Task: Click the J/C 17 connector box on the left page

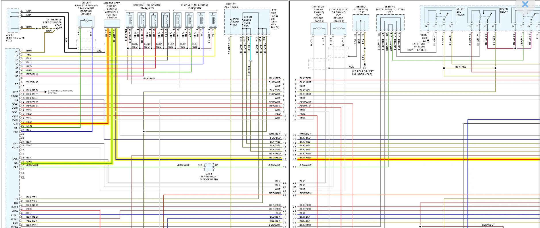Action: click(13, 20)
